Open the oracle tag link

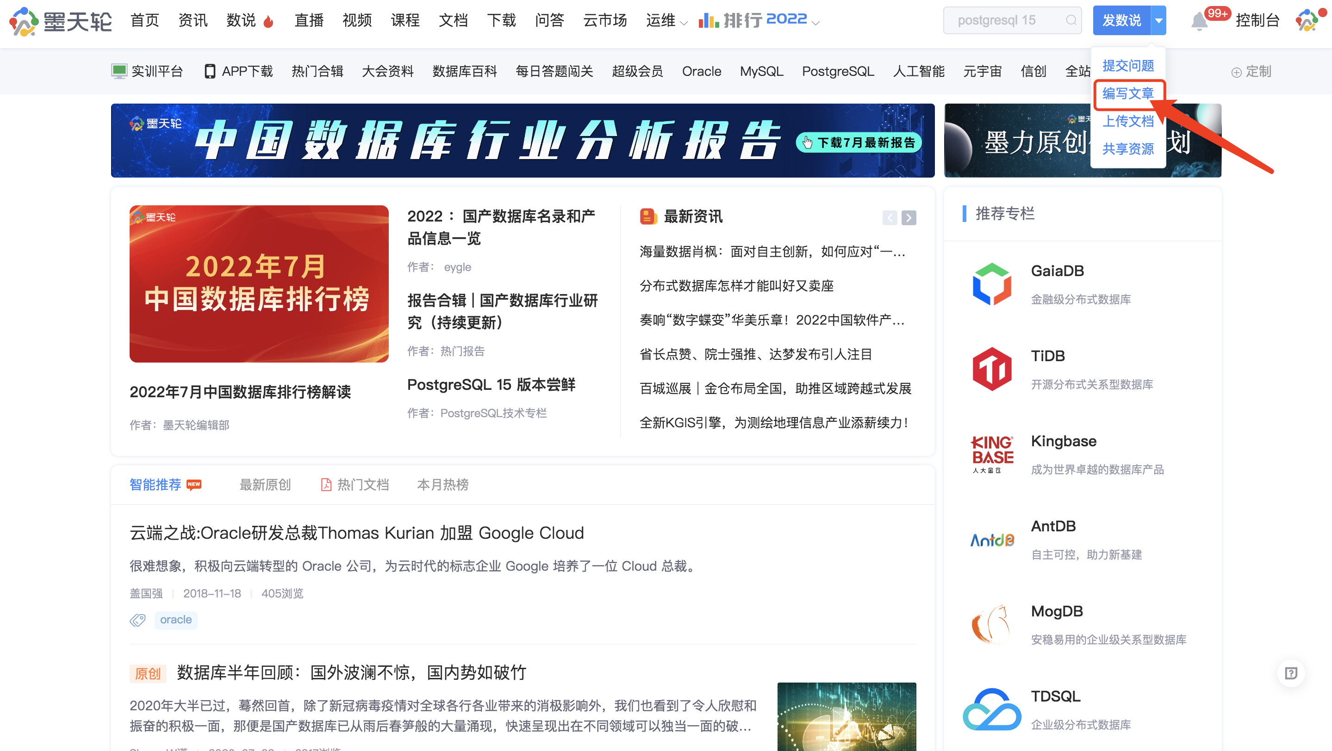pyautogui.click(x=176, y=619)
